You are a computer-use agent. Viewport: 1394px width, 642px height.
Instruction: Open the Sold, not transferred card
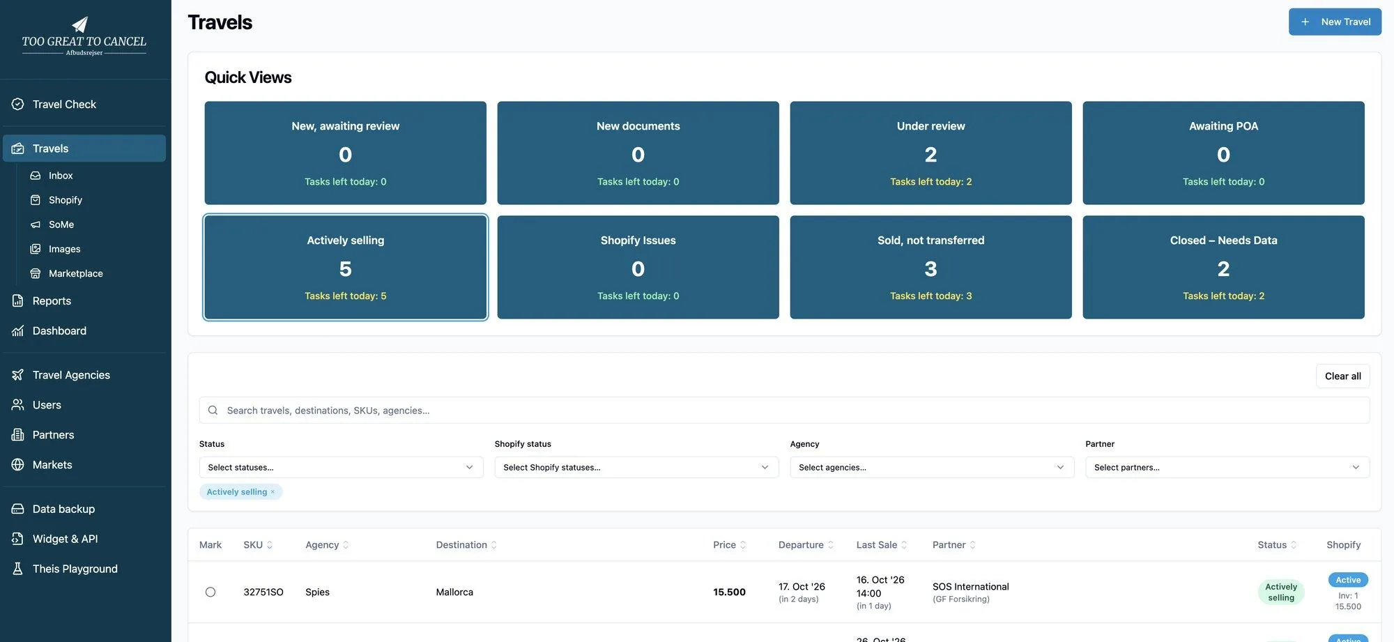(930, 268)
